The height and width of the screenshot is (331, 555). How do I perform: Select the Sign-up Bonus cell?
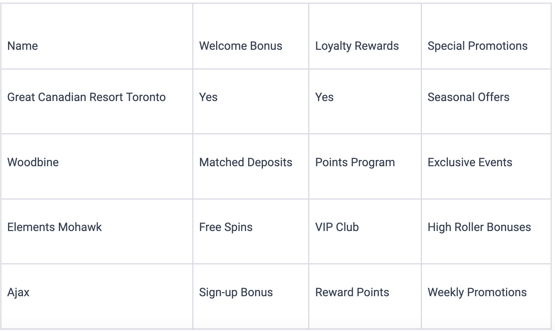[236, 292]
